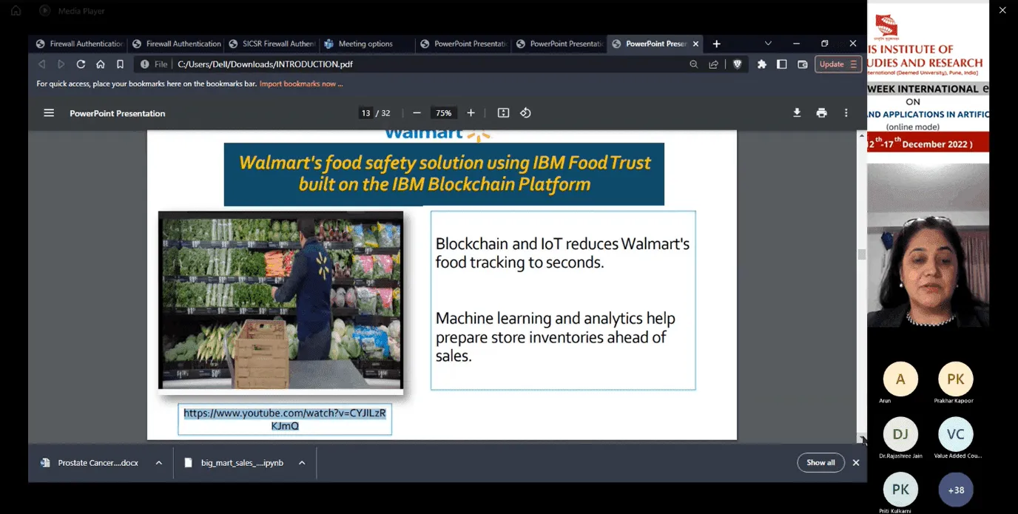Bookmark this page with the bookmark icon

tap(120, 64)
